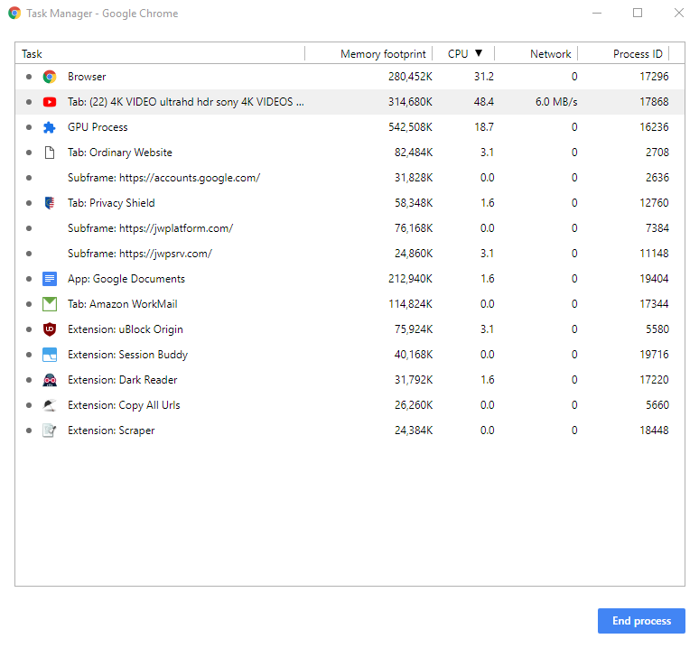Click the CPU value 18.7
Image resolution: width=699 pixels, height=648 pixels.
[x=484, y=127]
